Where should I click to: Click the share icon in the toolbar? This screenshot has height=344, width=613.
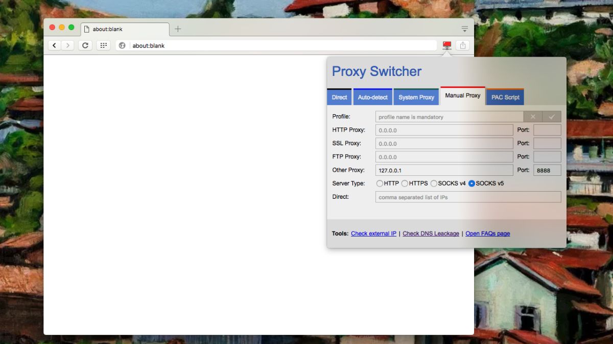pos(462,45)
